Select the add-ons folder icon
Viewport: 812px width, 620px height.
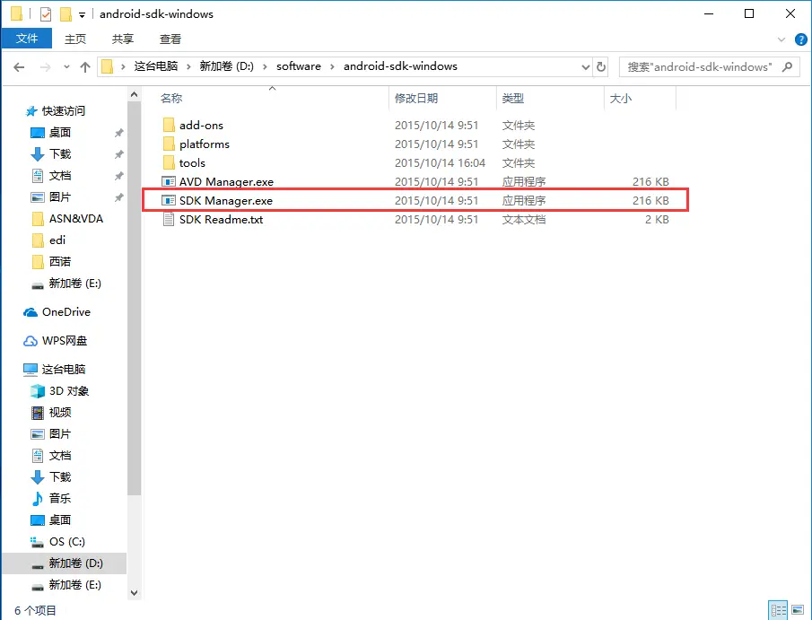tap(169, 125)
